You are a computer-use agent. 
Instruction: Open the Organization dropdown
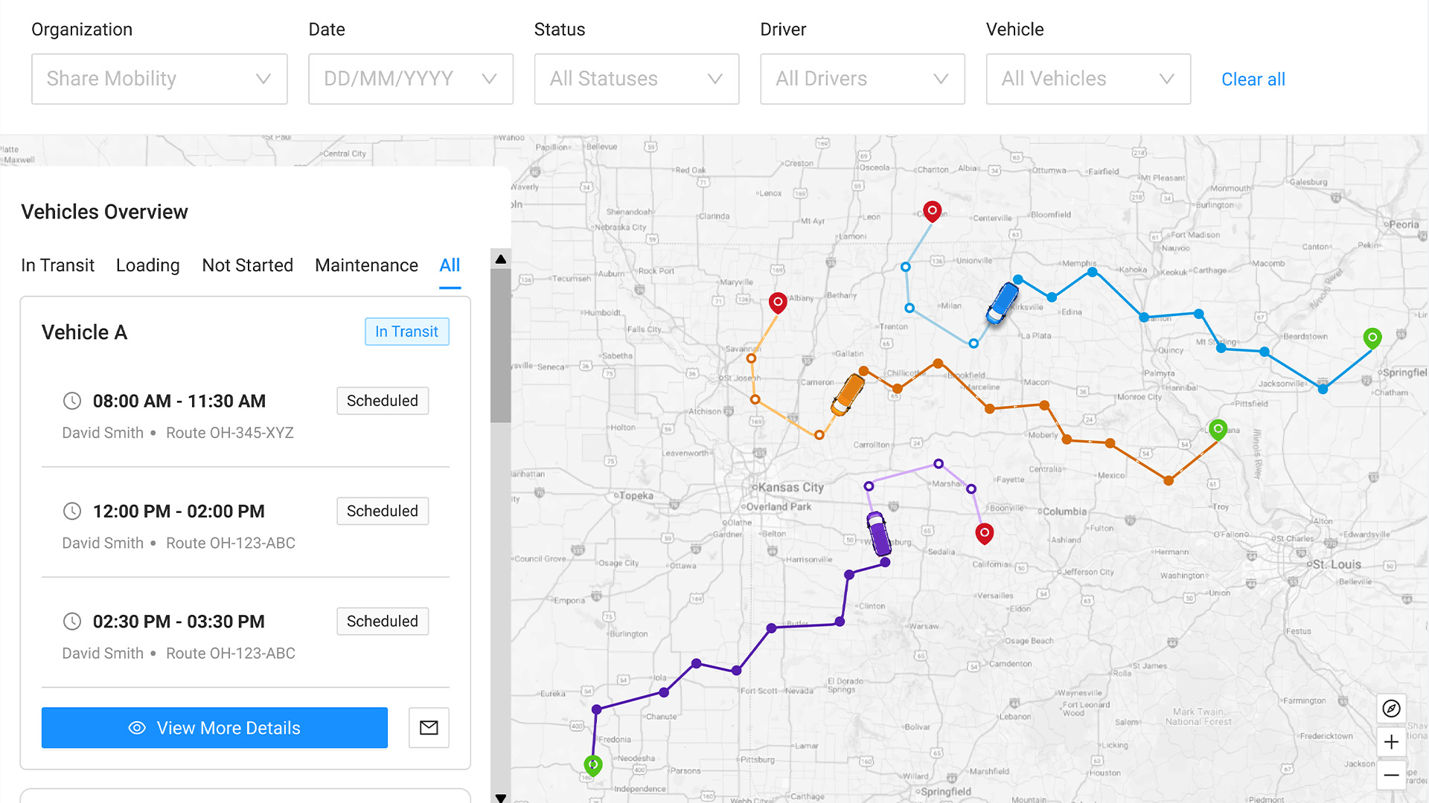coord(159,79)
